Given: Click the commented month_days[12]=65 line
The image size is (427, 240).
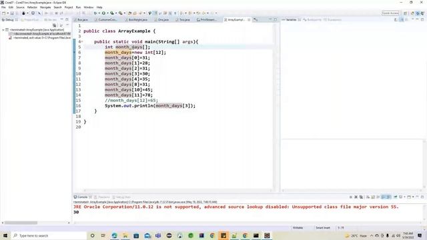Looking at the screenshot, I should pos(131,101).
